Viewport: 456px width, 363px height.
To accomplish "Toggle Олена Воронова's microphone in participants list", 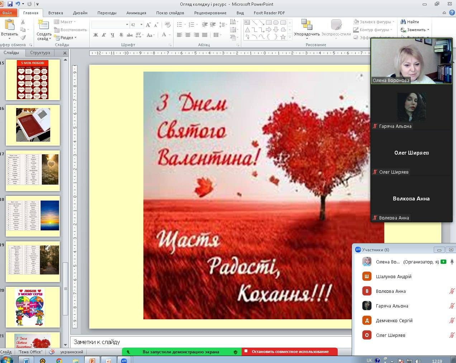I will [x=452, y=262].
